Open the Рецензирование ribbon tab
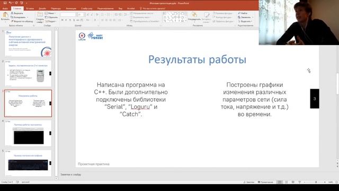This screenshot has height=191, width=339. pyautogui.click(x=105, y=8)
